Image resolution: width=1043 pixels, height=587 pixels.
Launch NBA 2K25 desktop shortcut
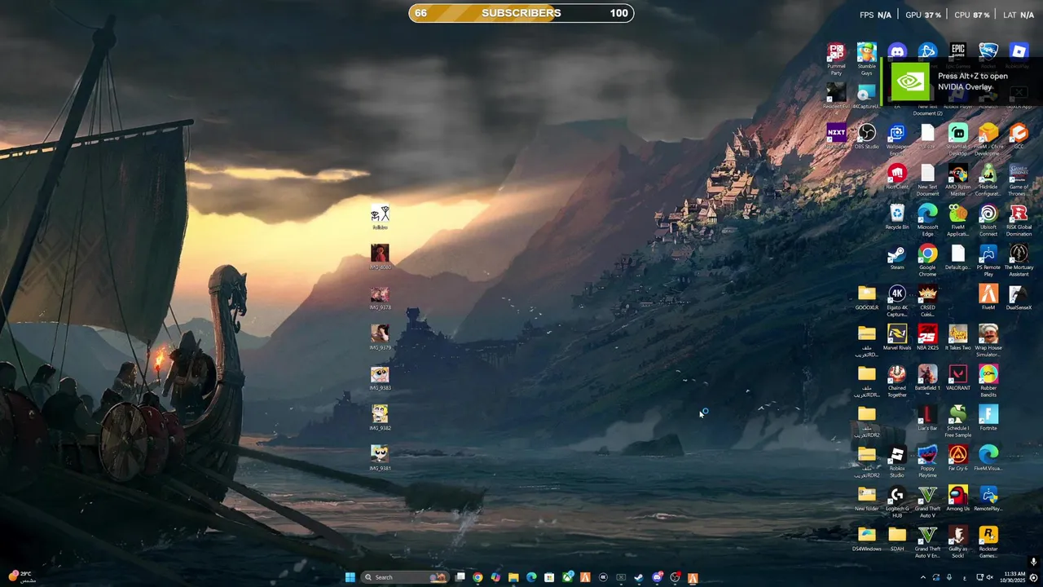tap(927, 337)
